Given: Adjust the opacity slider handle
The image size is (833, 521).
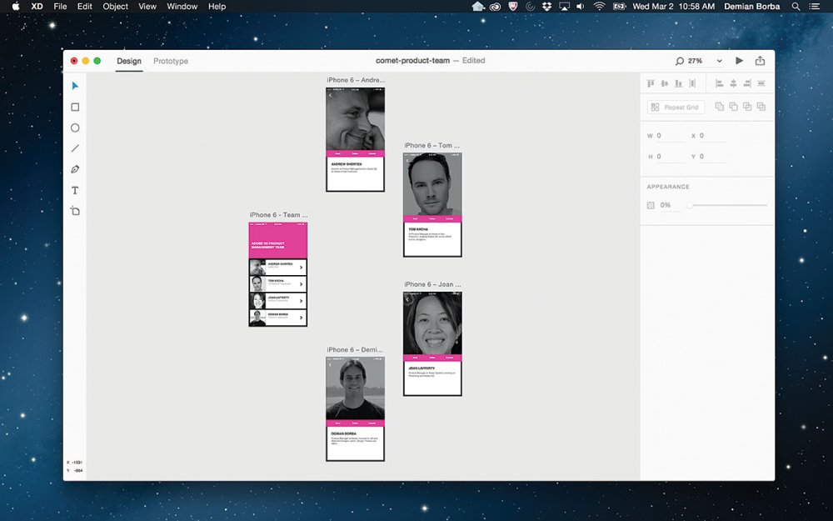Looking at the screenshot, I should [690, 205].
